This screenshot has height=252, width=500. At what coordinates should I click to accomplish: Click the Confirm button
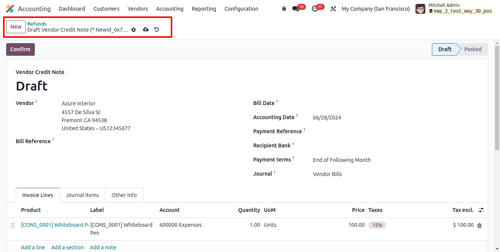[20, 49]
